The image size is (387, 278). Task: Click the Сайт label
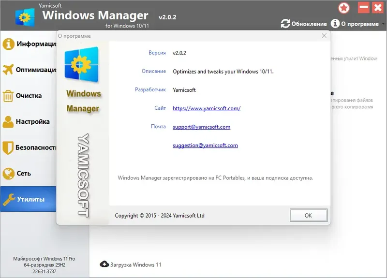tap(160, 108)
